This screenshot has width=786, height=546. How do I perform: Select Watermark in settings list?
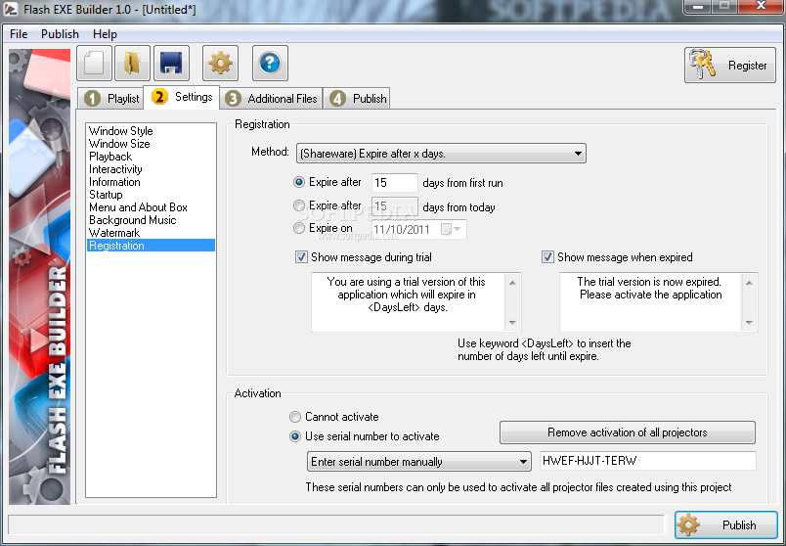[114, 233]
